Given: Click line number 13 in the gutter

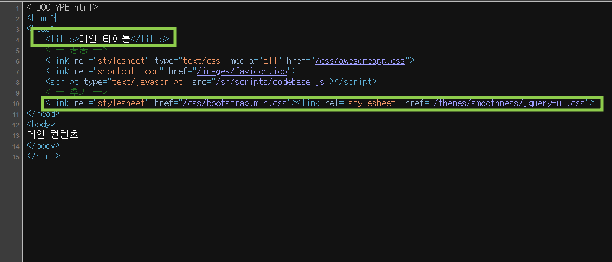Looking at the screenshot, I should coord(15,136).
